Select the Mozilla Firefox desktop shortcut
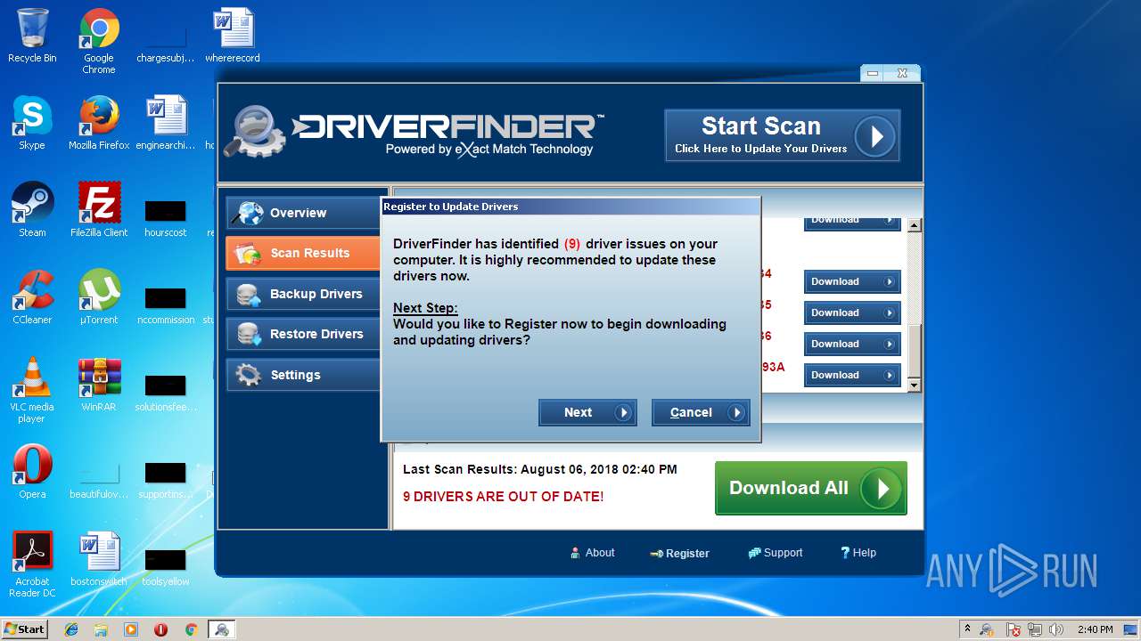 pos(99,123)
